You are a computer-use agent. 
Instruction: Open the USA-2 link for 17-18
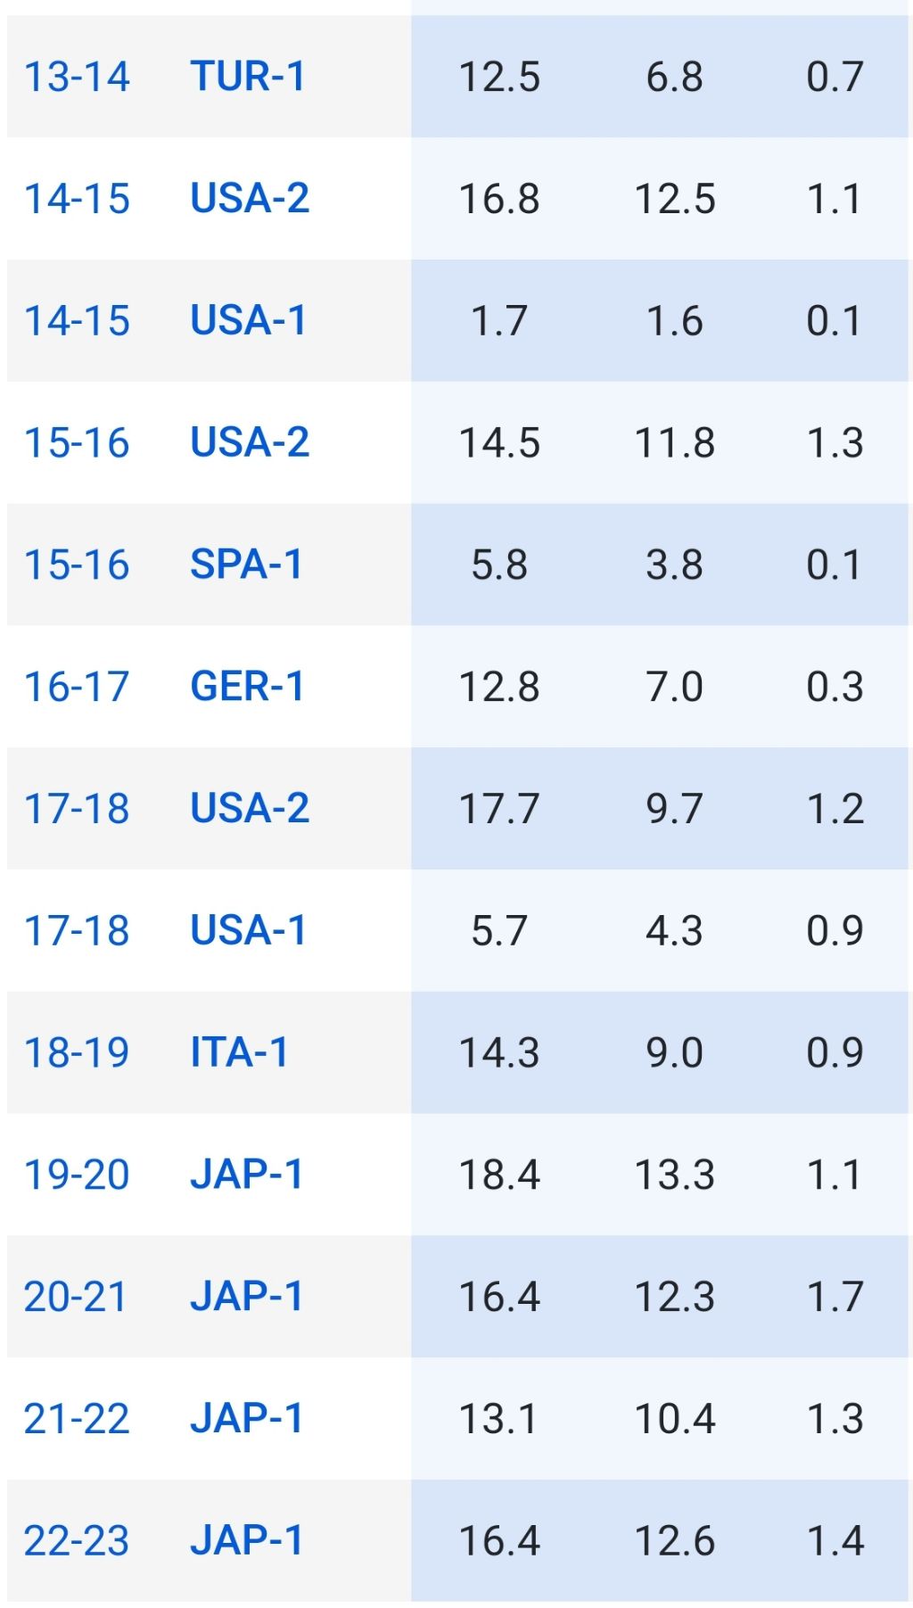pos(250,809)
